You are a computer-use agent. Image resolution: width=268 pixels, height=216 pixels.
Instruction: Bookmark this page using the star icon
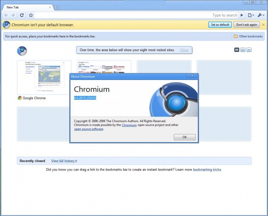31,15
